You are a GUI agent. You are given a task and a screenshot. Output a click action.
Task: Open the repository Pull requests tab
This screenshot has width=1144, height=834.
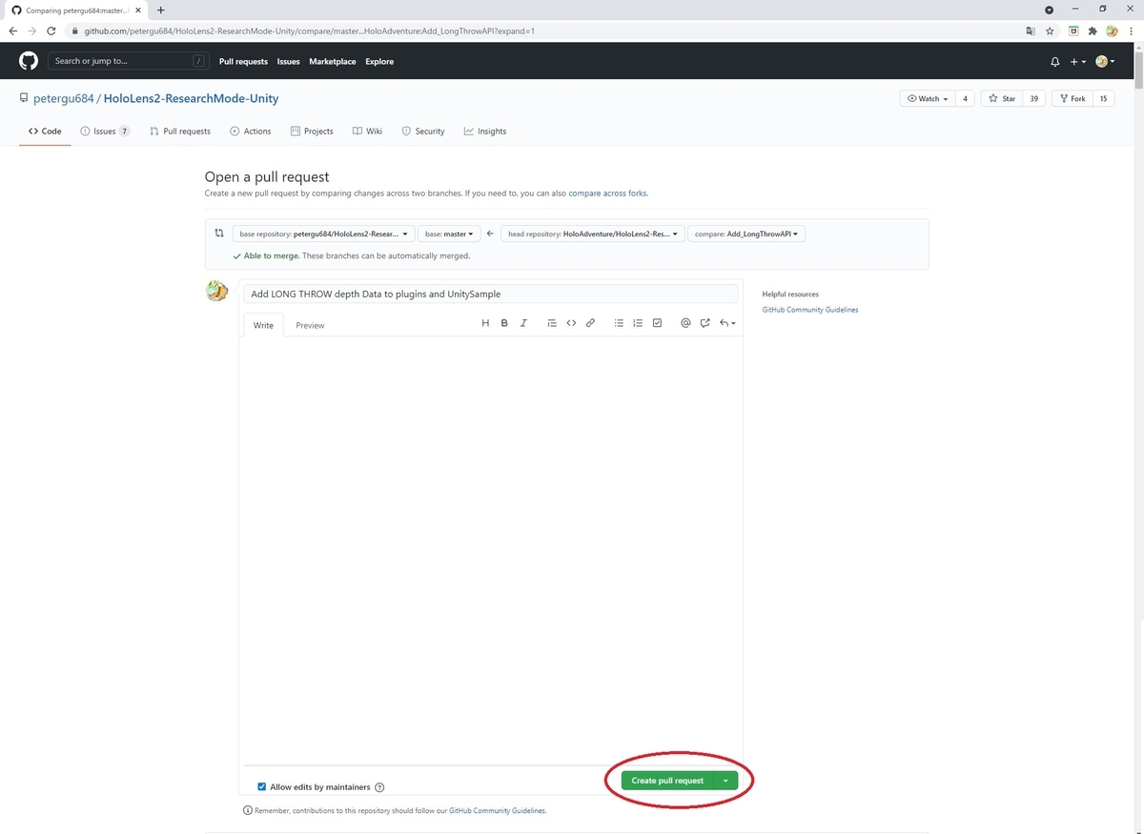tap(180, 132)
